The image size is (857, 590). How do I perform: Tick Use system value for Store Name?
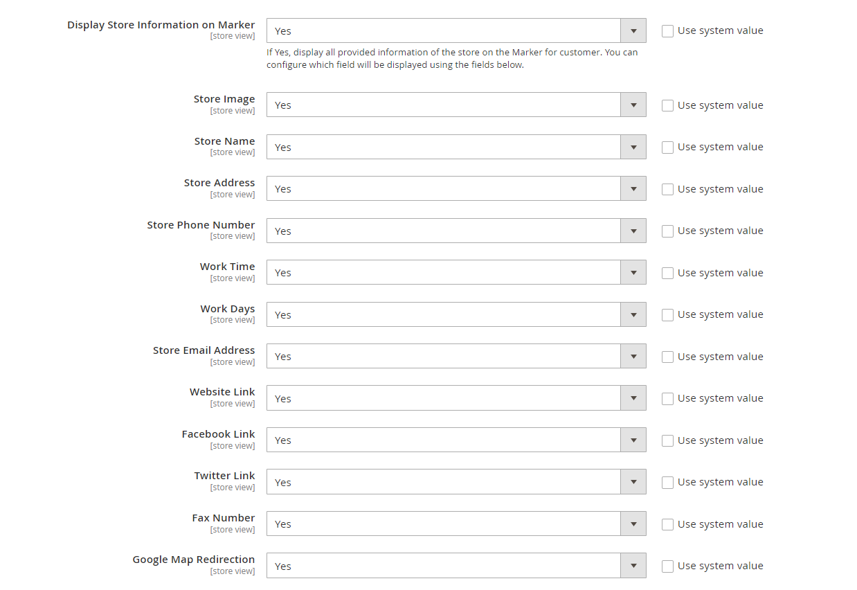(667, 147)
